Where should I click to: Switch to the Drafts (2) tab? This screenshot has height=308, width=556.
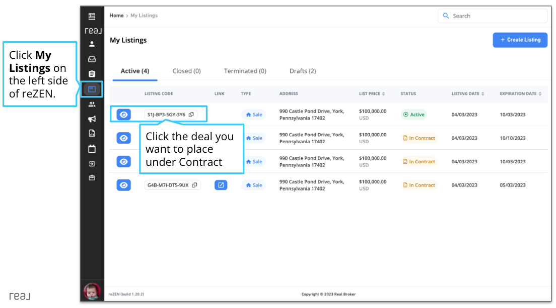(303, 71)
